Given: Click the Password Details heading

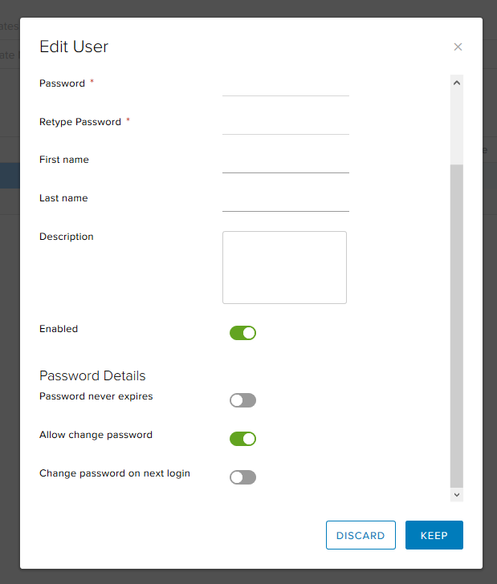Looking at the screenshot, I should point(92,375).
